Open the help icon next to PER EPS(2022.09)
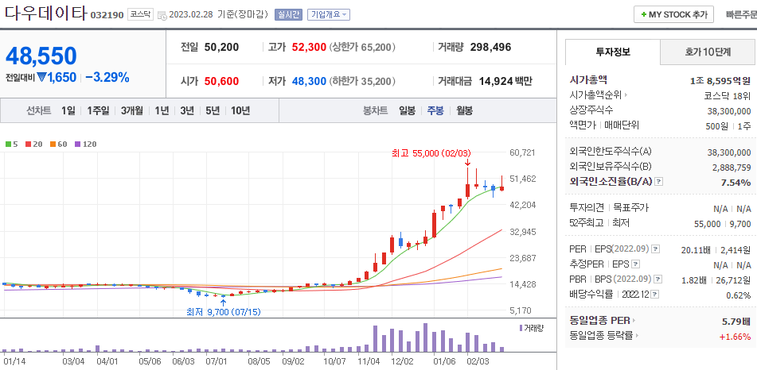 pyautogui.click(x=655, y=249)
